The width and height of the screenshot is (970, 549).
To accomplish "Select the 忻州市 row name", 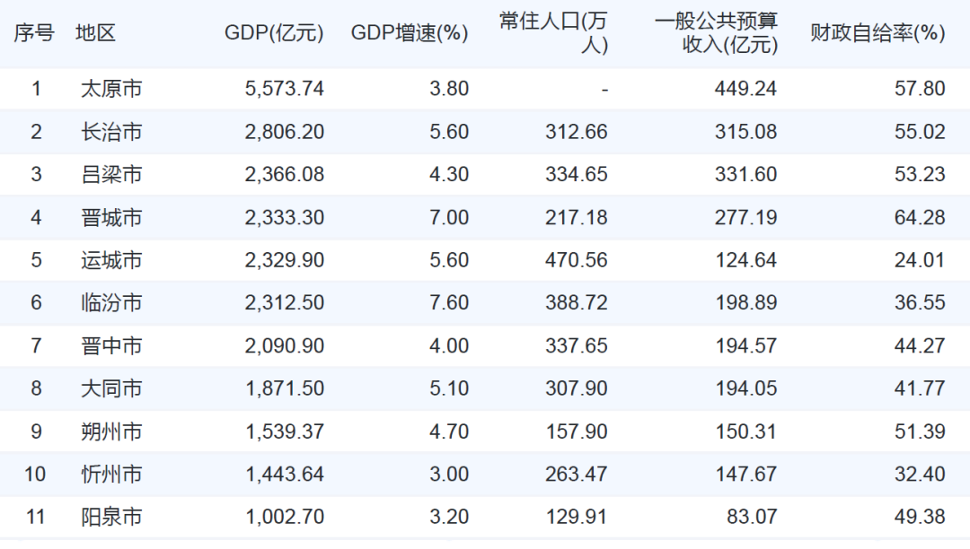I will [x=111, y=474].
